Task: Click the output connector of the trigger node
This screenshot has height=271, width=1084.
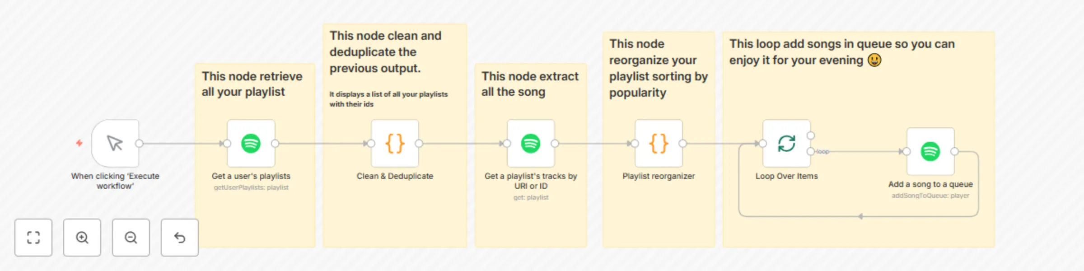Action: point(139,144)
